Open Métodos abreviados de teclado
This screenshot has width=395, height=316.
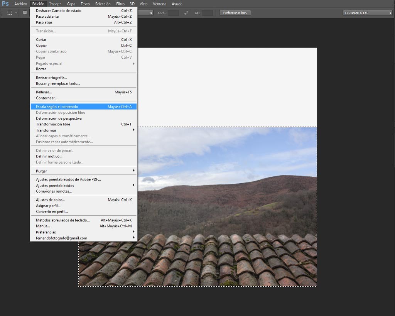84,220
